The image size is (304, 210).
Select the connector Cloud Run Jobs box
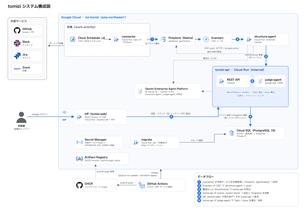coord(129,39)
